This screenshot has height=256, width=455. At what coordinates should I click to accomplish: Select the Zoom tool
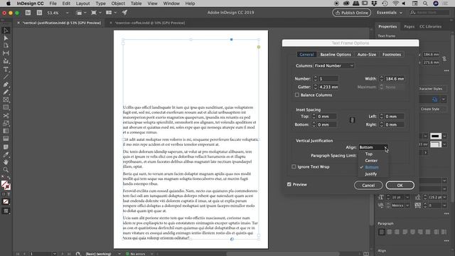tap(6, 170)
